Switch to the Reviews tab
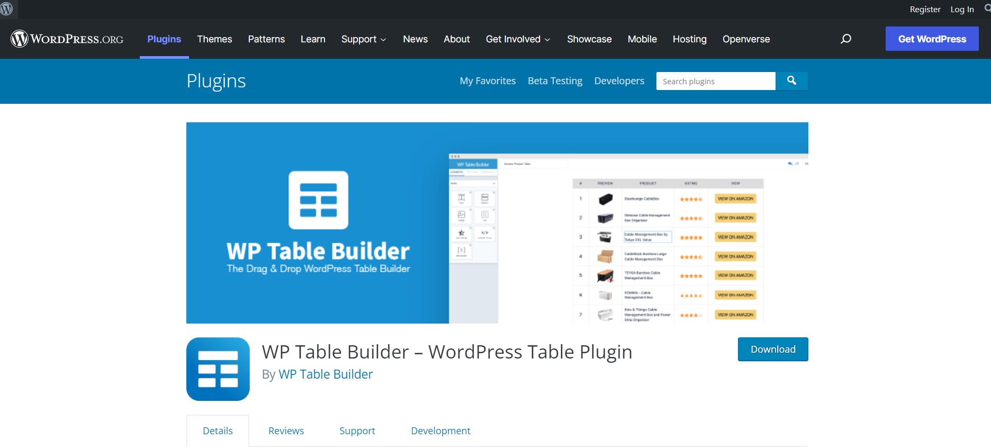The width and height of the screenshot is (991, 448). click(x=286, y=431)
